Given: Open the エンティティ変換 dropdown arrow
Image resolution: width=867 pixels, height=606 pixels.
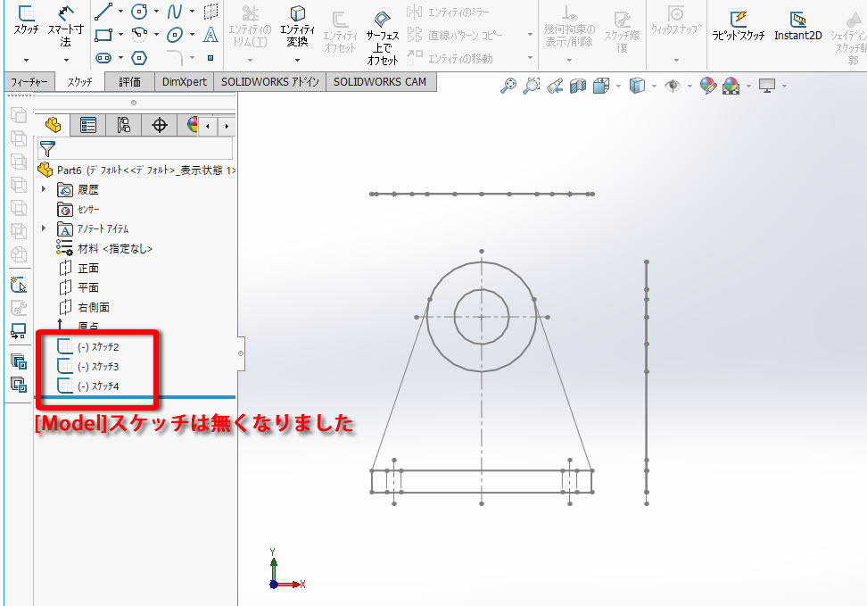Looking at the screenshot, I should [298, 60].
